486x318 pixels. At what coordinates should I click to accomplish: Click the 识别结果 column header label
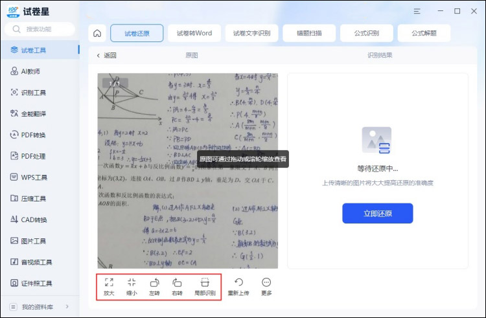[x=380, y=55]
